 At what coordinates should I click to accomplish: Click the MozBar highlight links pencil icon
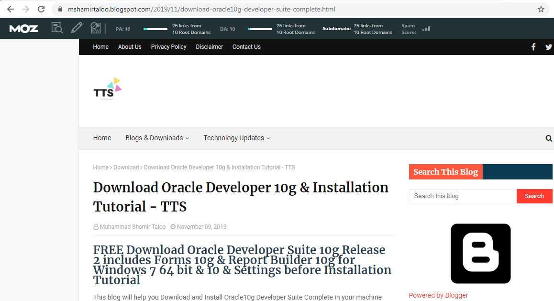(x=77, y=28)
